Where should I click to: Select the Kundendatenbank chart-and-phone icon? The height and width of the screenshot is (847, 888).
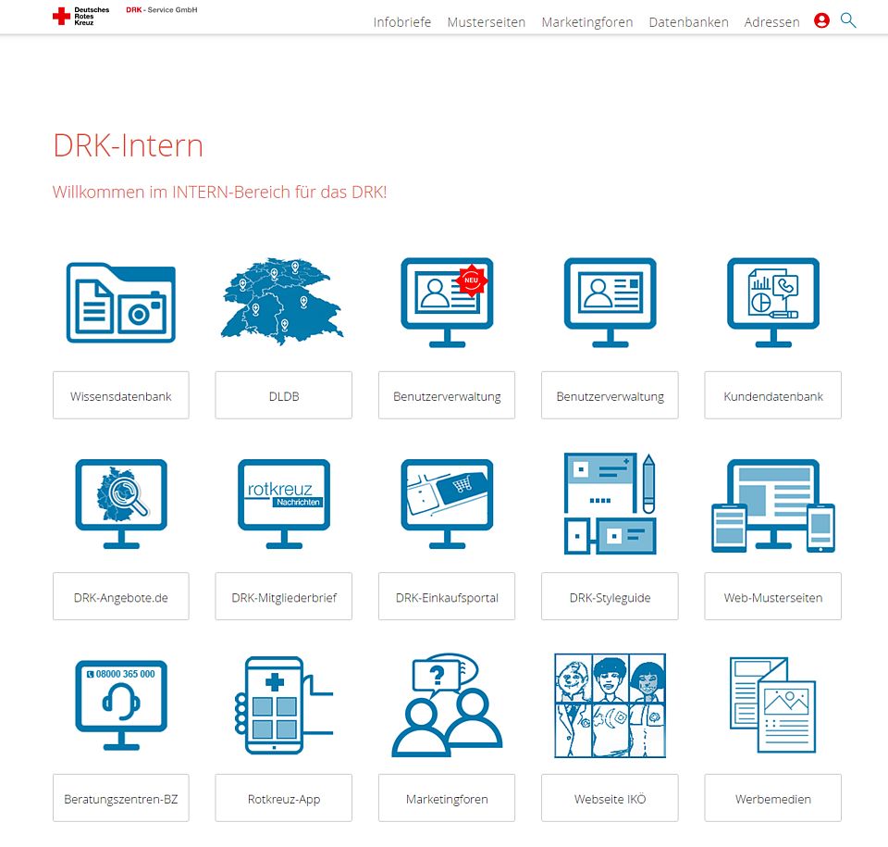[772, 301]
